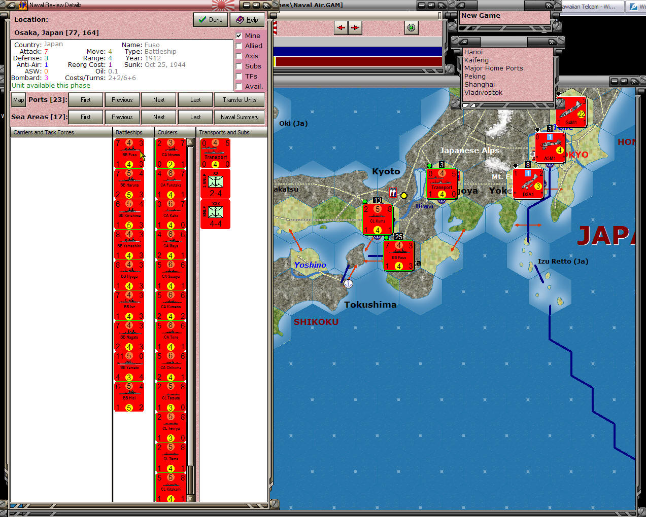Select the CL Kitakami cruiser counter
The image size is (646, 517).
171,487
